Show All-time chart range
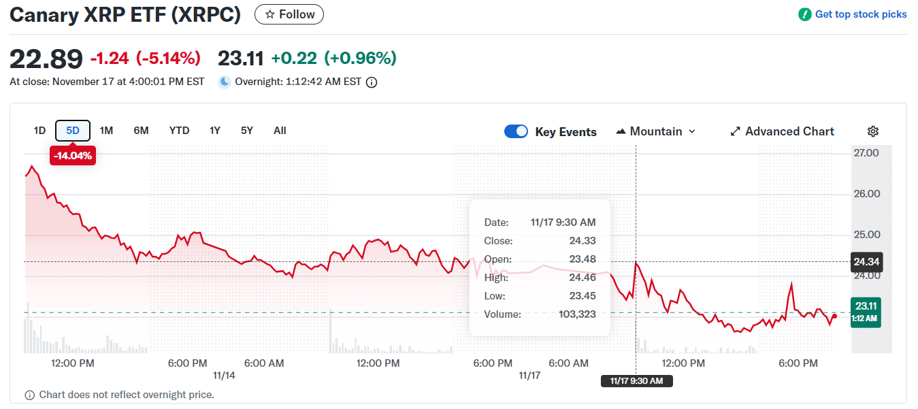The height and width of the screenshot is (409, 918). click(x=280, y=131)
